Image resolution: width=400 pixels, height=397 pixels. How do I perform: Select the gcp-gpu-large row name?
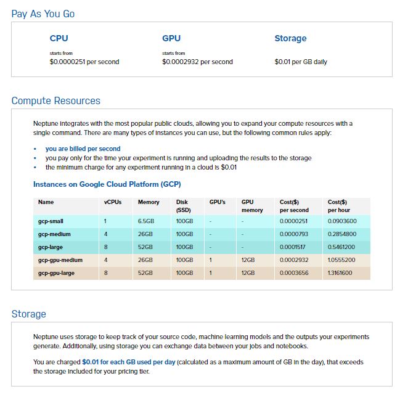[58, 272]
